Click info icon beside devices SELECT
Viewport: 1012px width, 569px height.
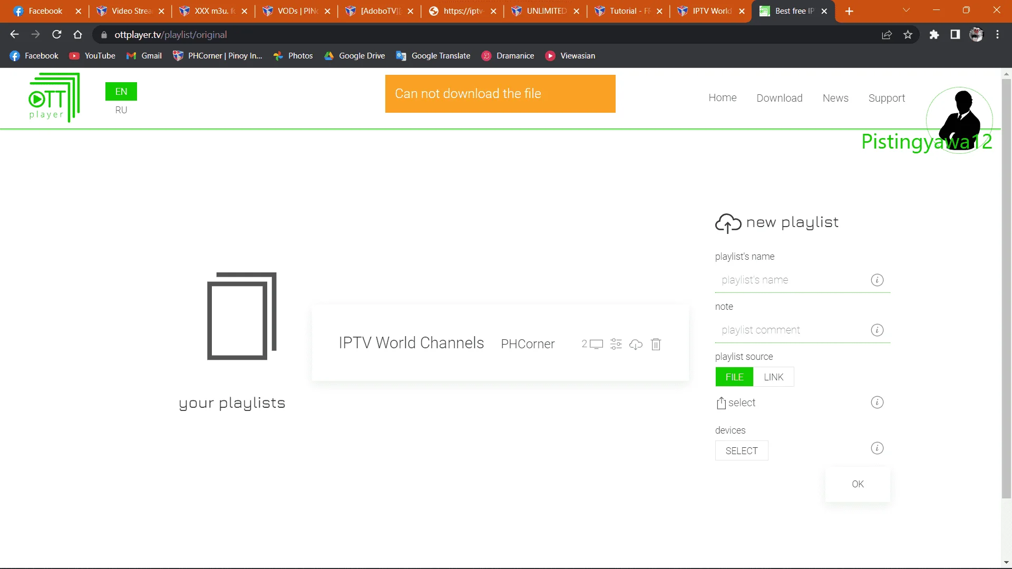(x=877, y=448)
